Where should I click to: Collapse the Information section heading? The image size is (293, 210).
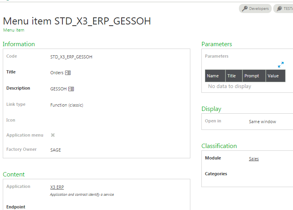pyautogui.click(x=19, y=44)
